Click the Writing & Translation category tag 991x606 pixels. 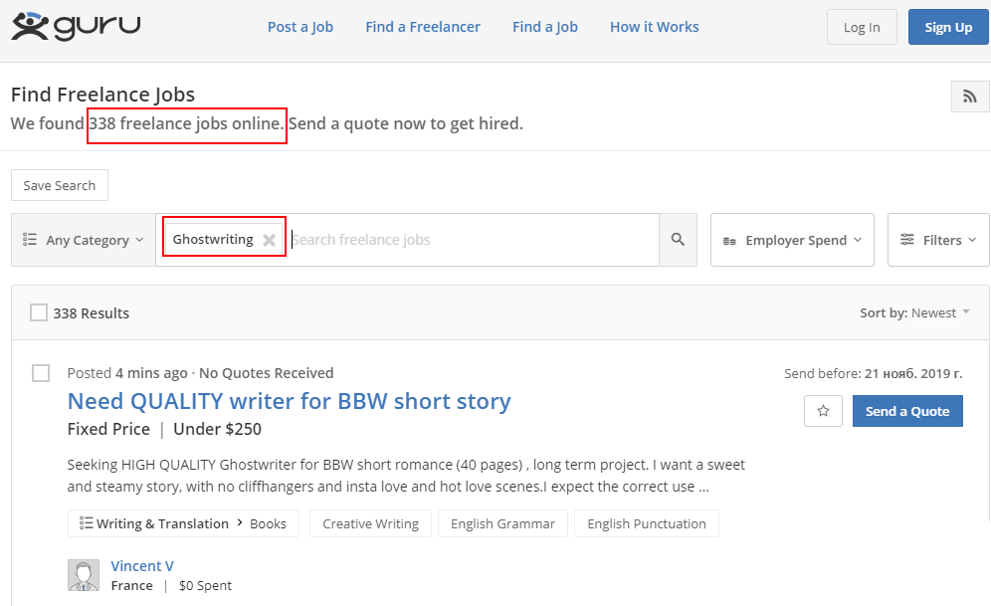(x=162, y=523)
